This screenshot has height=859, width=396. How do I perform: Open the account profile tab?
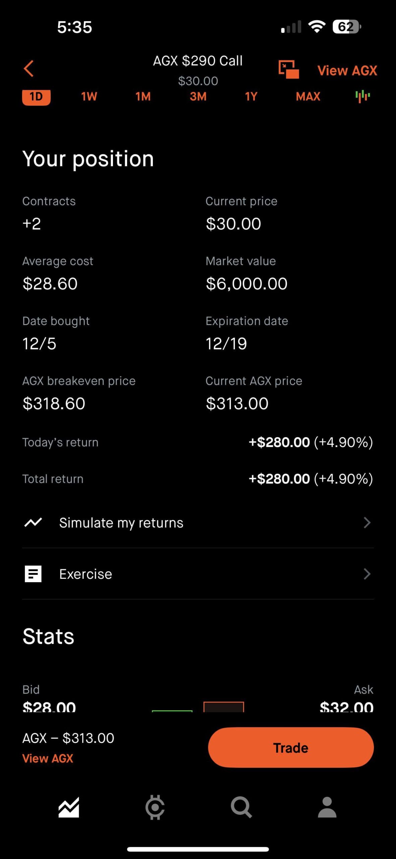[327, 807]
